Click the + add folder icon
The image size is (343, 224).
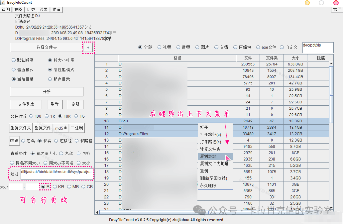coord(88,47)
